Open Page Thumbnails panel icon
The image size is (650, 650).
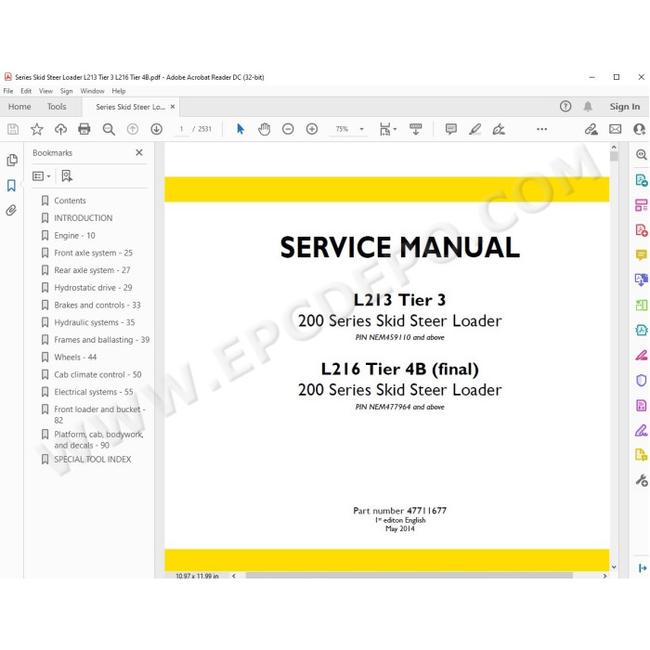[12, 160]
